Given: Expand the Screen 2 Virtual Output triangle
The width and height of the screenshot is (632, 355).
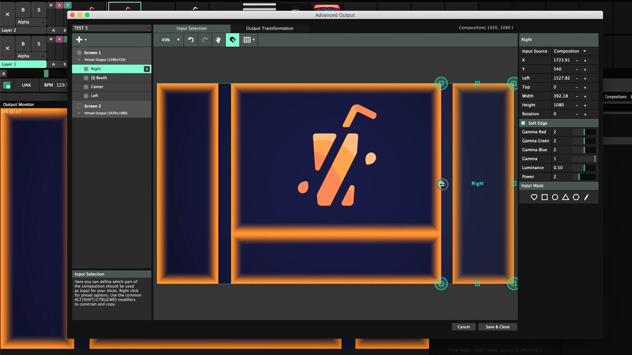Looking at the screenshot, I should tap(79, 113).
